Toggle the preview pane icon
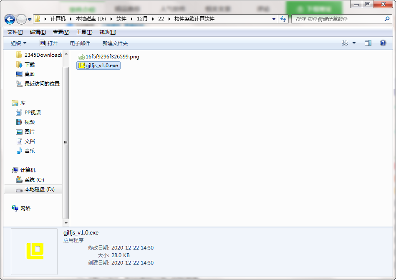 coord(368,43)
